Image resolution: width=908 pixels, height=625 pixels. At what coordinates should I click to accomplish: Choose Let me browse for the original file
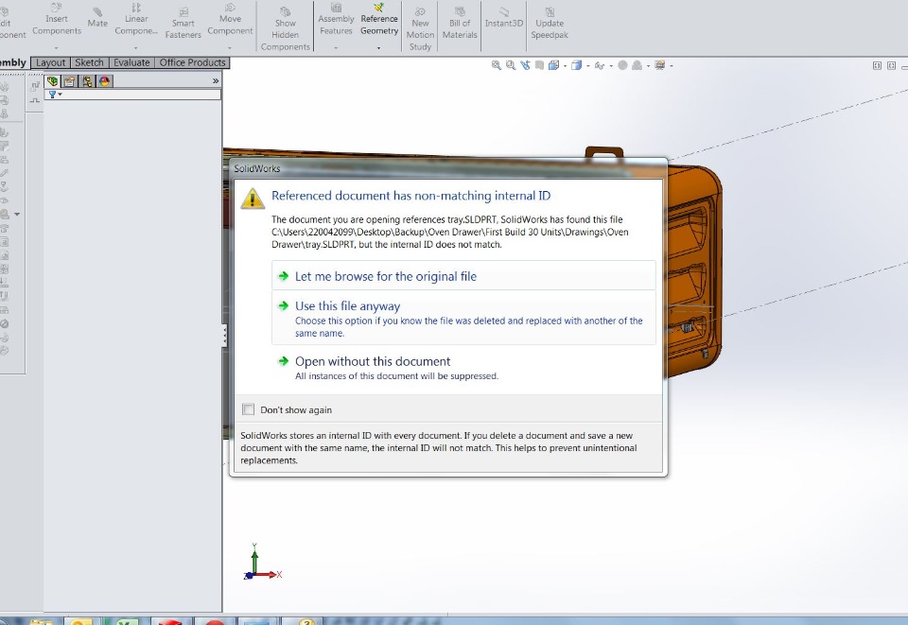point(463,276)
